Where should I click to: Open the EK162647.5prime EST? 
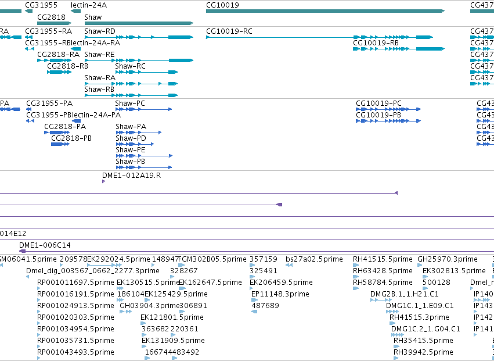pyautogui.click(x=182, y=288)
